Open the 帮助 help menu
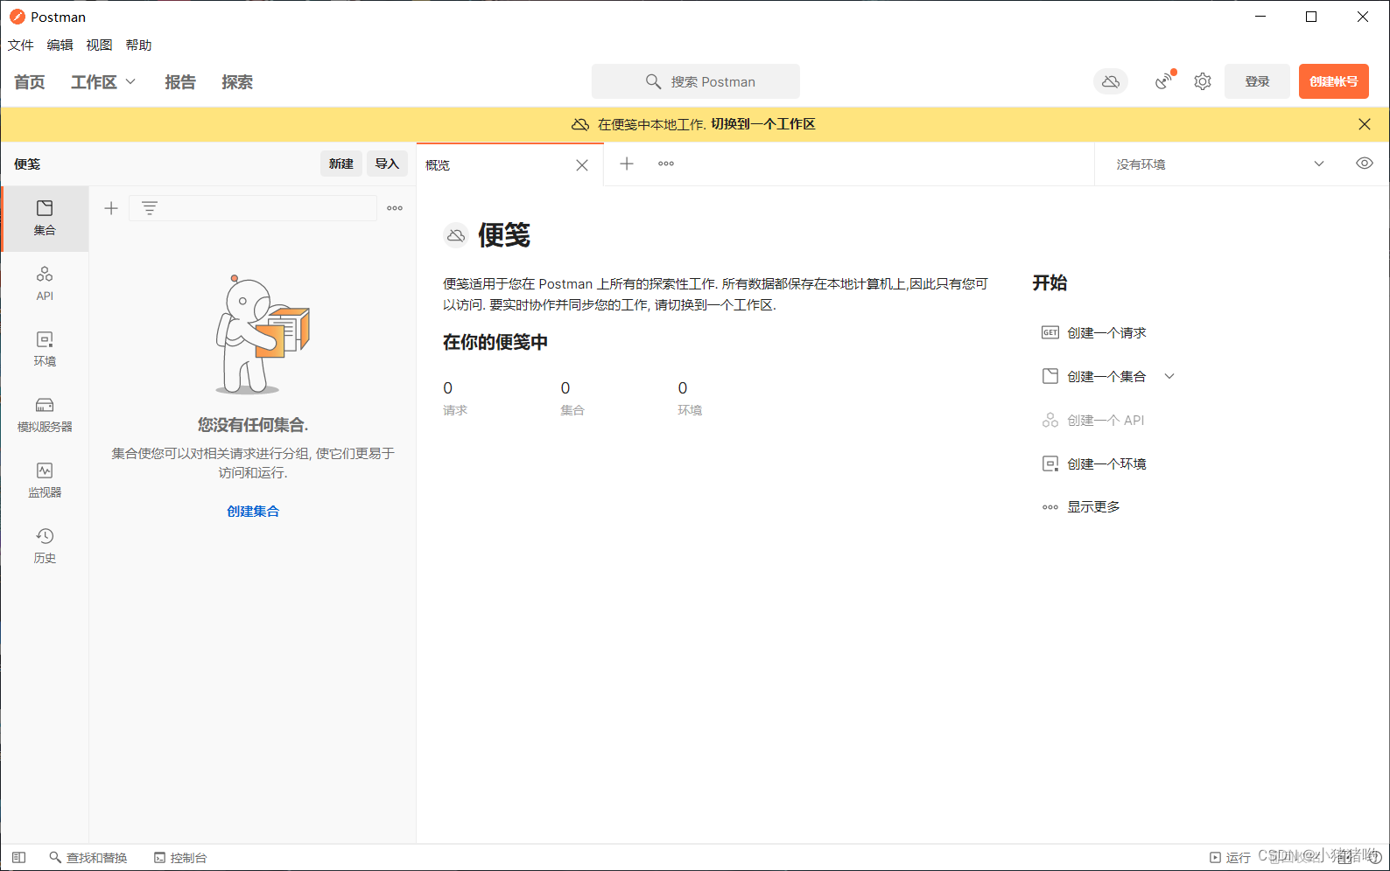Image resolution: width=1390 pixels, height=871 pixels. point(139,45)
